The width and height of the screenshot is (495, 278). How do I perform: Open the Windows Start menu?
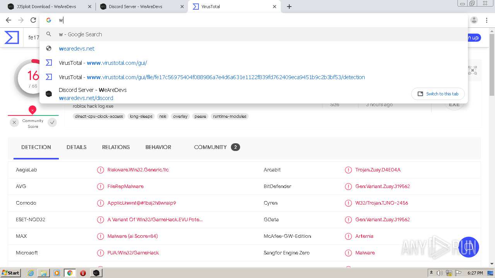click(x=11, y=273)
